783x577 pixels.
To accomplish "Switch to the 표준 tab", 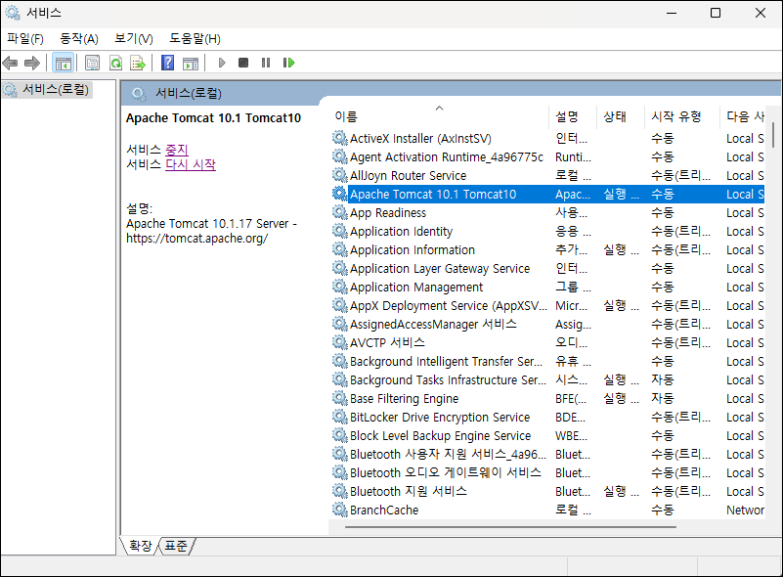I will pyautogui.click(x=176, y=546).
